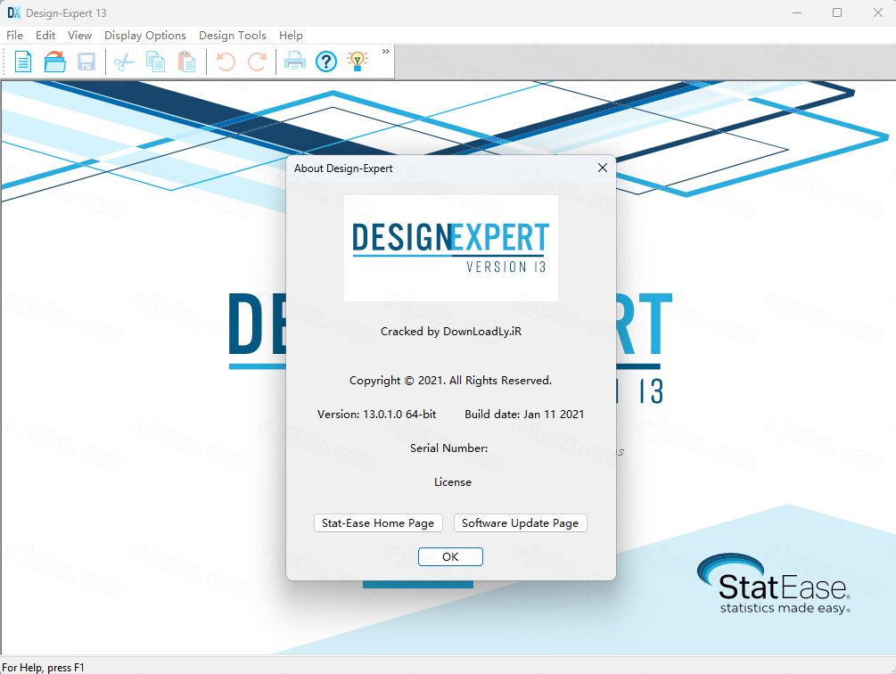This screenshot has height=674, width=896.
Task: Click the New Design document icon
Action: (23, 62)
